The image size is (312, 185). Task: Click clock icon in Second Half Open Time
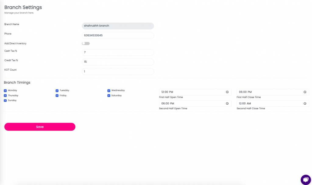coord(227,103)
